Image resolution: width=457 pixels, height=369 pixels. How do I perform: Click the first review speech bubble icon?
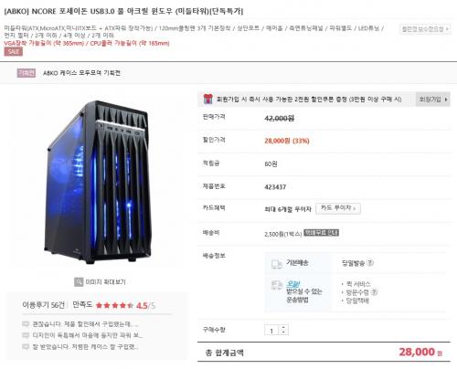click(26, 323)
